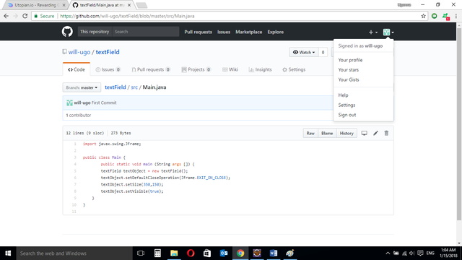Delete this file with the trash icon

click(386, 133)
